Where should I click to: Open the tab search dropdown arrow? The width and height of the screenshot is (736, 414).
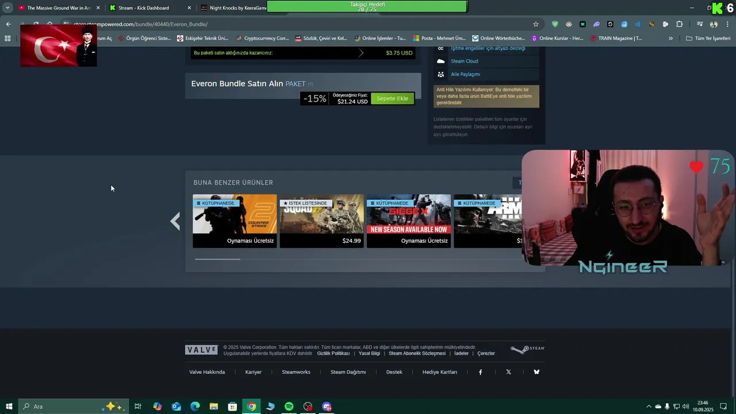(7, 8)
